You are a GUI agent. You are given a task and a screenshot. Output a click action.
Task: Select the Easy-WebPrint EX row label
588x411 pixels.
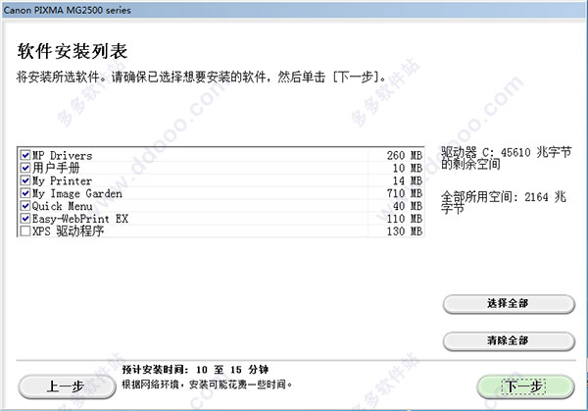point(80,219)
